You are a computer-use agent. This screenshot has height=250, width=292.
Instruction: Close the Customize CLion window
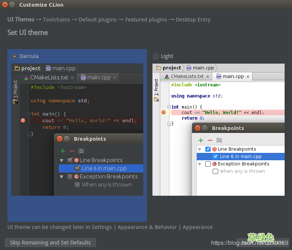coord(5,4)
